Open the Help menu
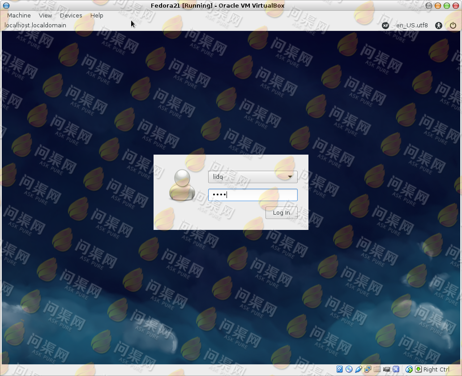The width and height of the screenshot is (462, 376). [x=97, y=15]
